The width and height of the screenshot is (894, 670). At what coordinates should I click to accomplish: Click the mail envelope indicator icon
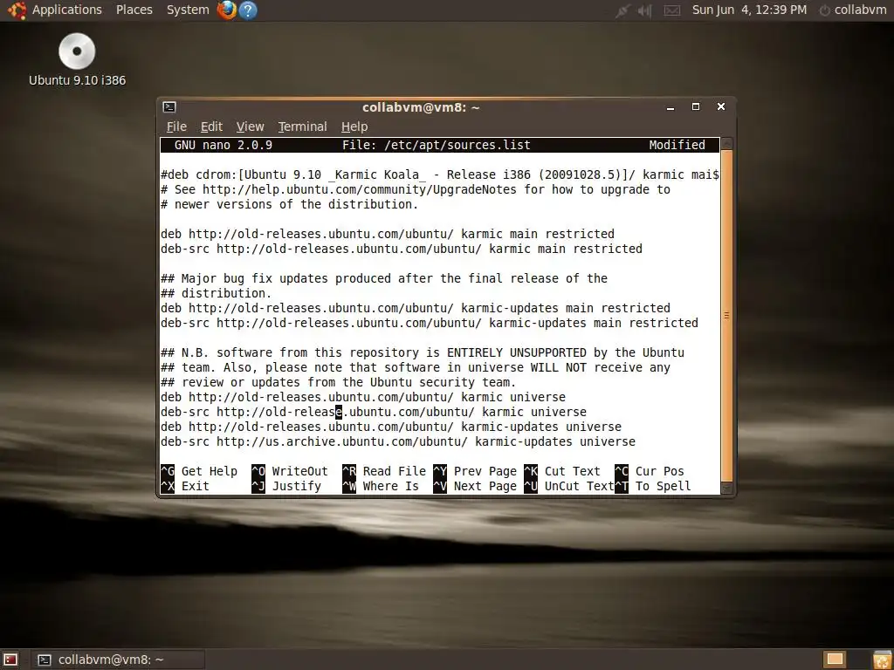(x=672, y=10)
